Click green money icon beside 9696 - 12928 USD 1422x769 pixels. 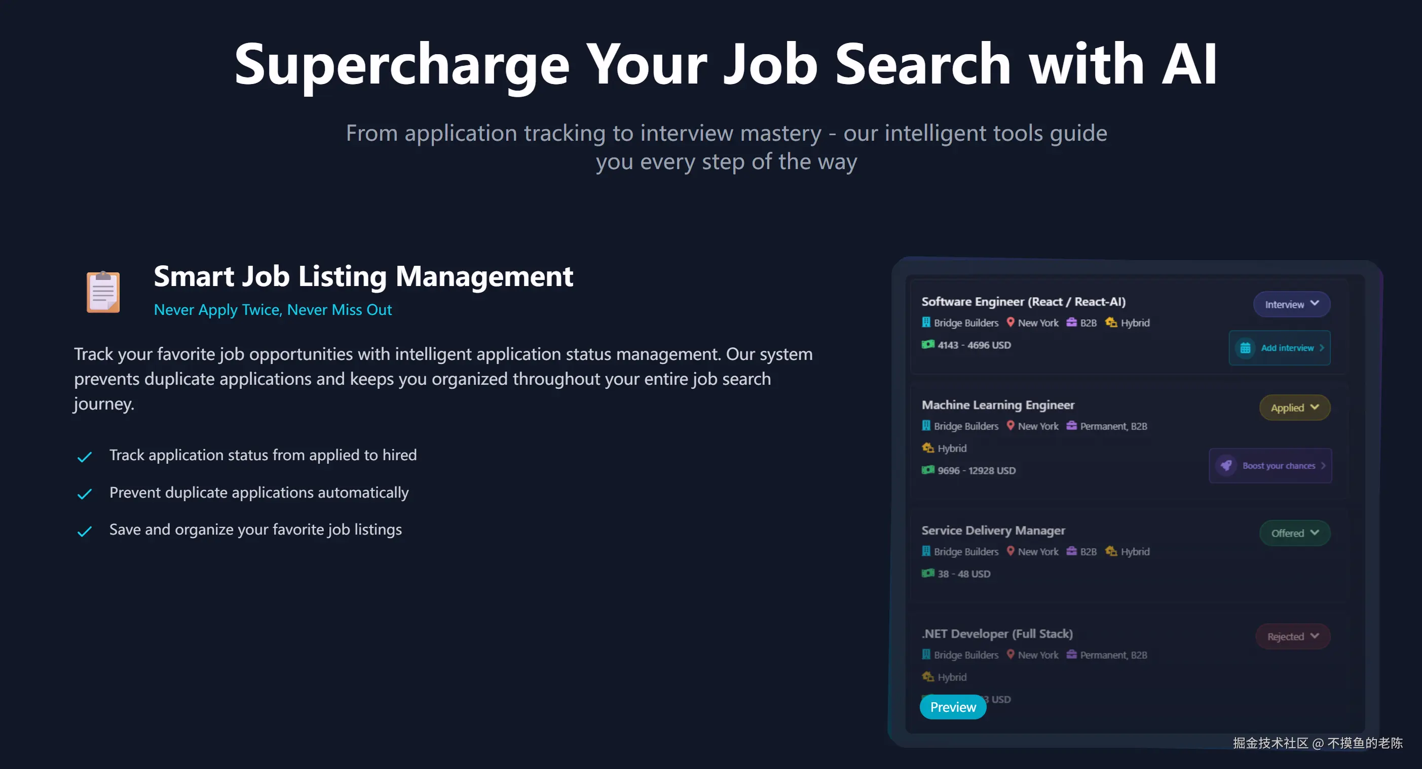click(928, 470)
